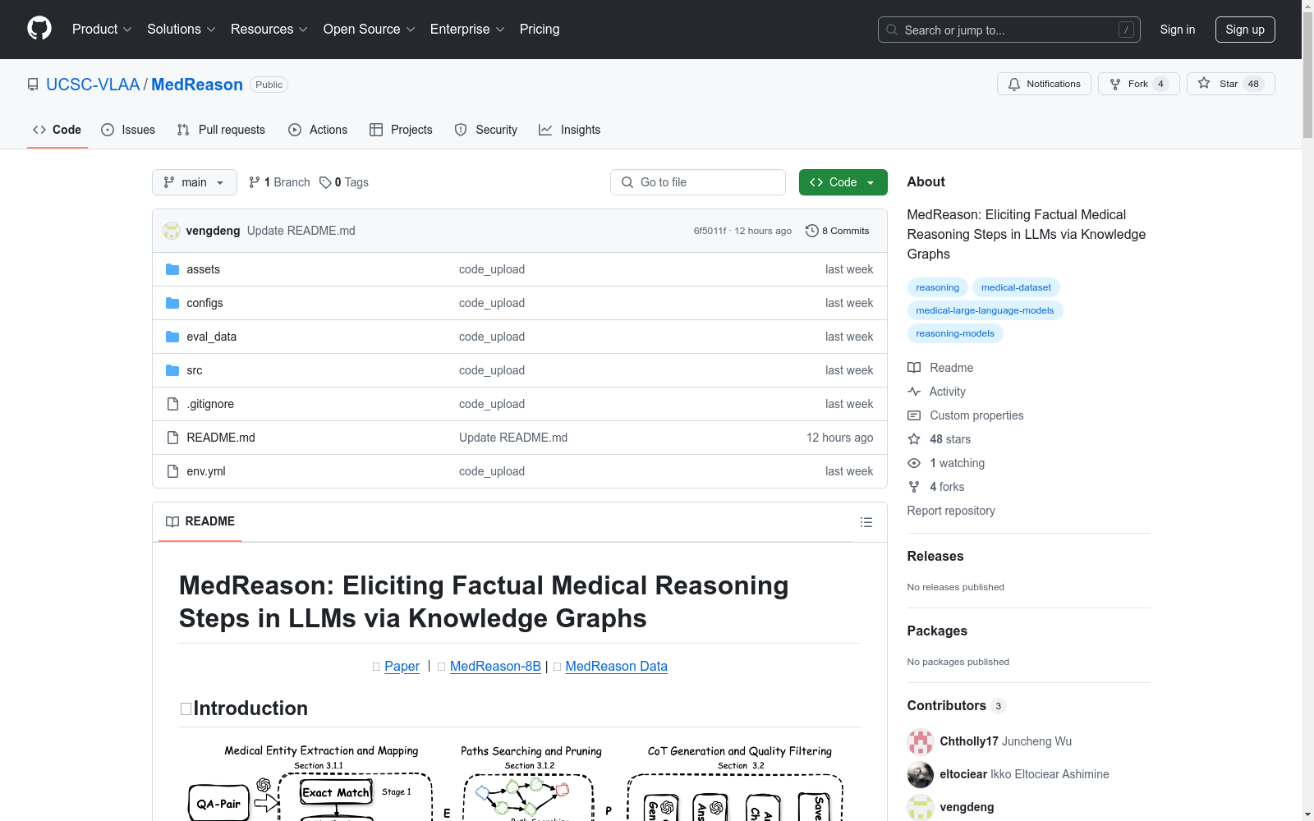This screenshot has width=1314, height=821.
Task: Click the README.md file icon
Action: point(172,438)
